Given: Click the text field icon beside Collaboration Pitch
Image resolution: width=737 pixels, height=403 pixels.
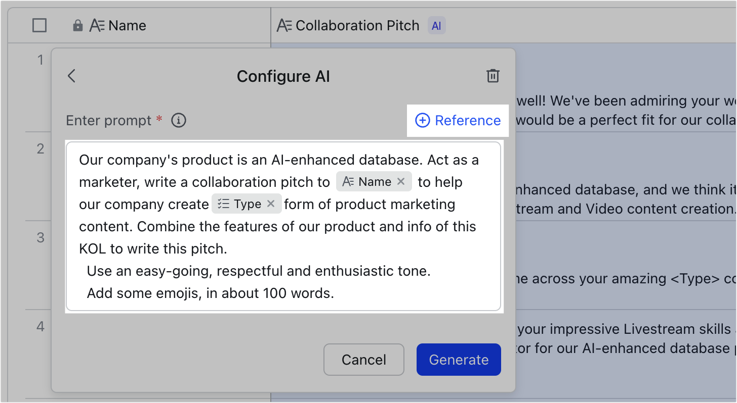Looking at the screenshot, I should click(283, 25).
